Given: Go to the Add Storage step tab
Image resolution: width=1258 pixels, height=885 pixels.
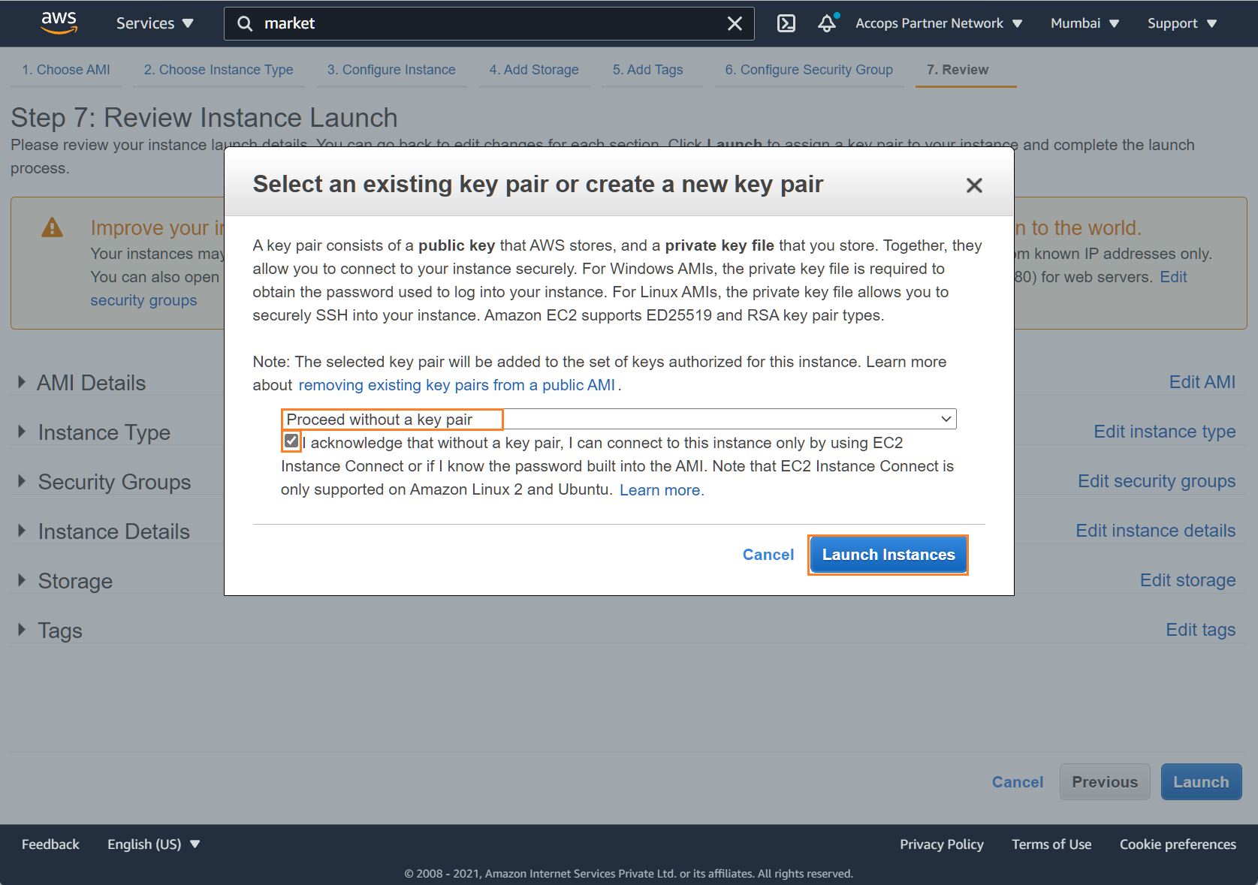Looking at the screenshot, I should click(x=534, y=70).
